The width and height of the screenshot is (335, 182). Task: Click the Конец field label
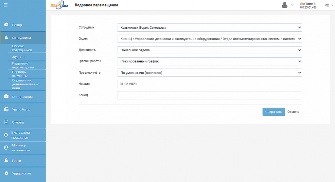83,95
